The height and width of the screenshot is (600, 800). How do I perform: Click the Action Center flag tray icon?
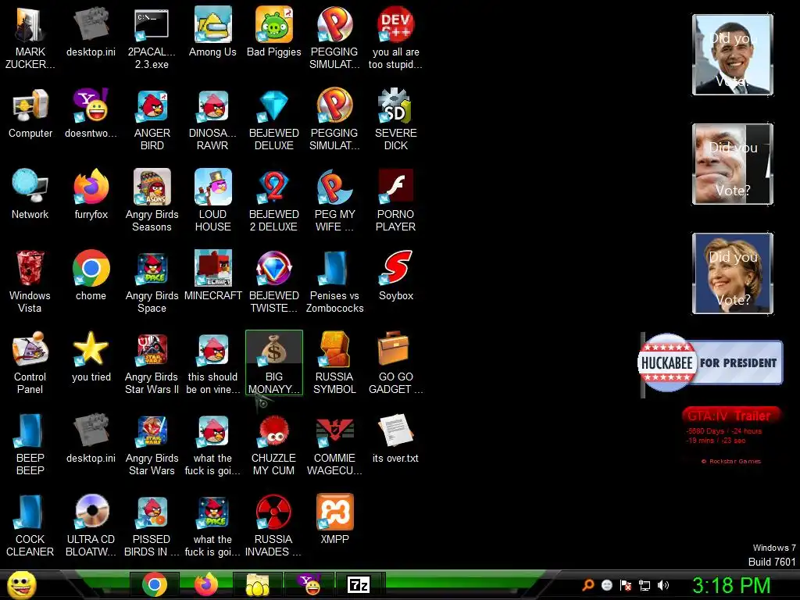(x=626, y=585)
